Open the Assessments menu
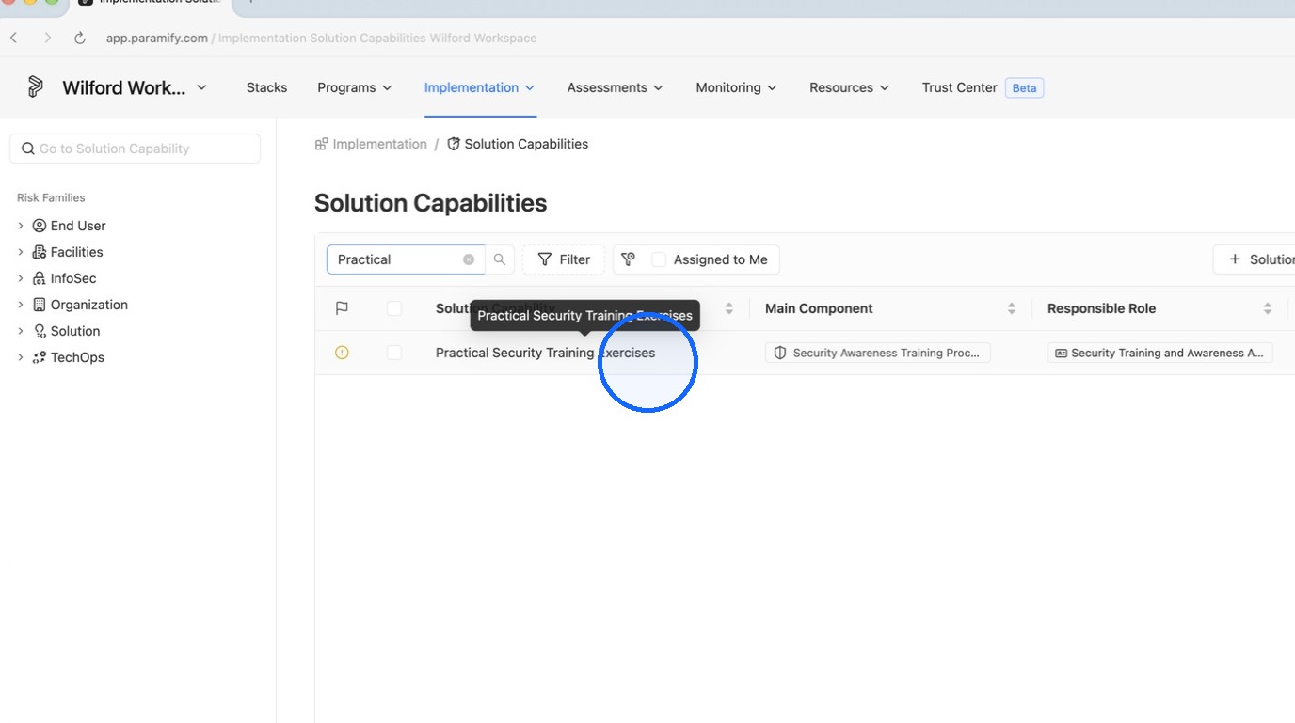The width and height of the screenshot is (1295, 723). click(616, 87)
